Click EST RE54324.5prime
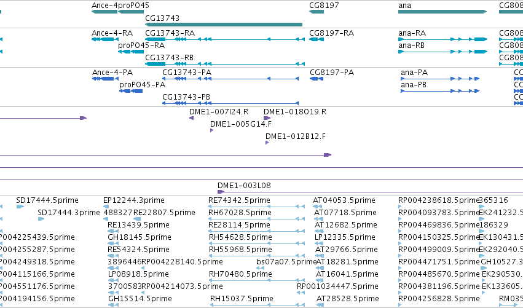 [x=113, y=256]
